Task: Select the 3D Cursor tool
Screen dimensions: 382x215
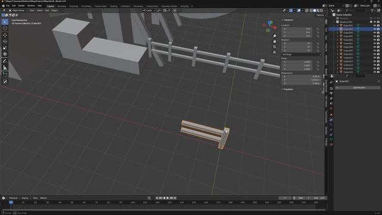Action: point(5,28)
